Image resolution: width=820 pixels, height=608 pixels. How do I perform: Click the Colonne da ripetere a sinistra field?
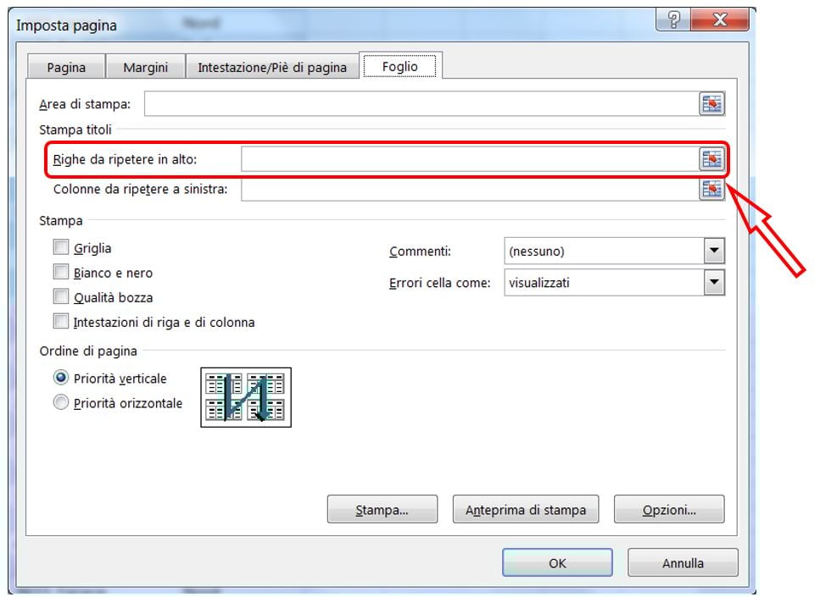tap(470, 189)
